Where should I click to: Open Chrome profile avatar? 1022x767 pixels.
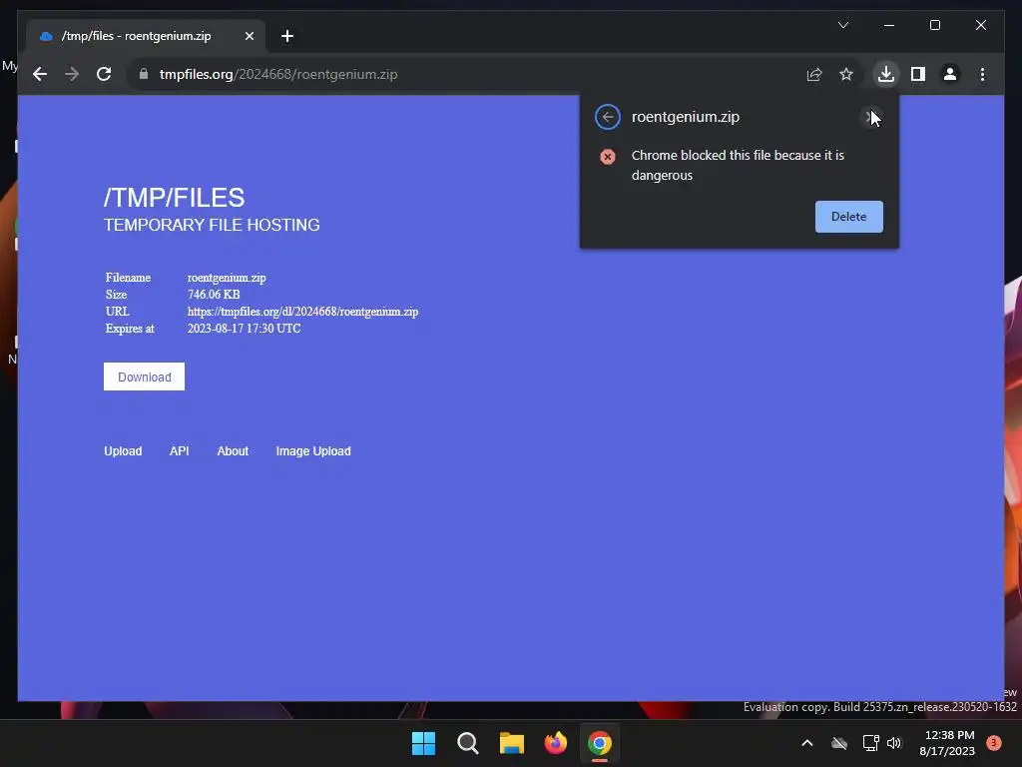950,74
